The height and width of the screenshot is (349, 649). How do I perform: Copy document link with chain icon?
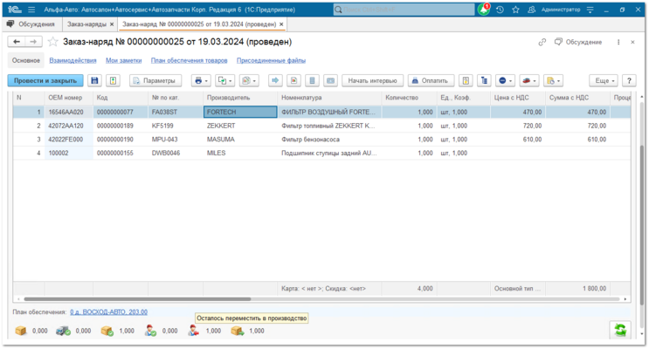pyautogui.click(x=542, y=42)
